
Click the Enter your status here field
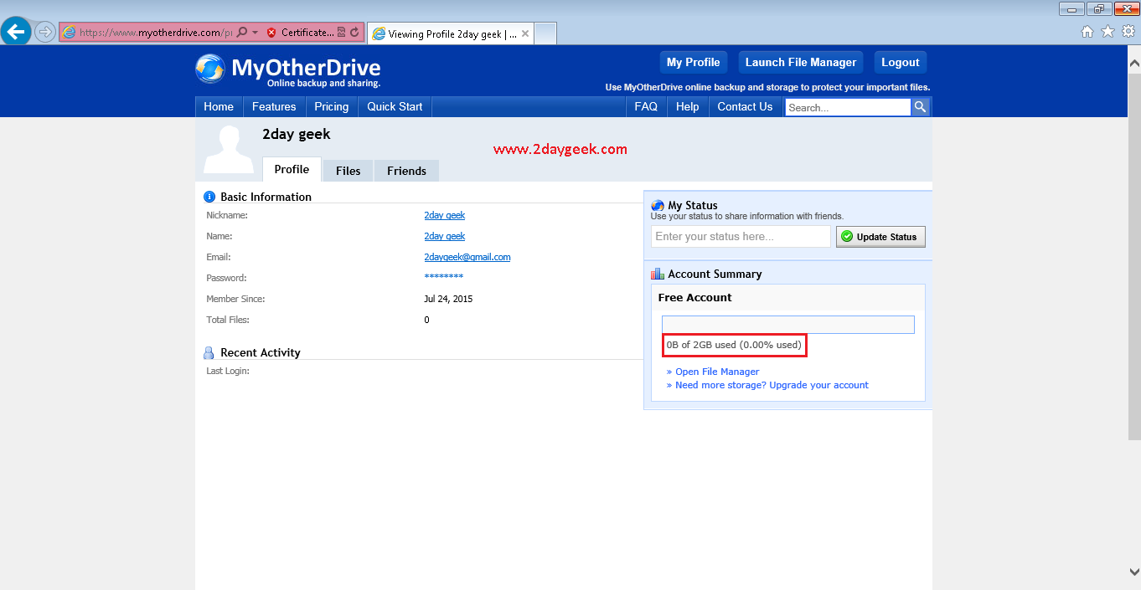(x=741, y=237)
